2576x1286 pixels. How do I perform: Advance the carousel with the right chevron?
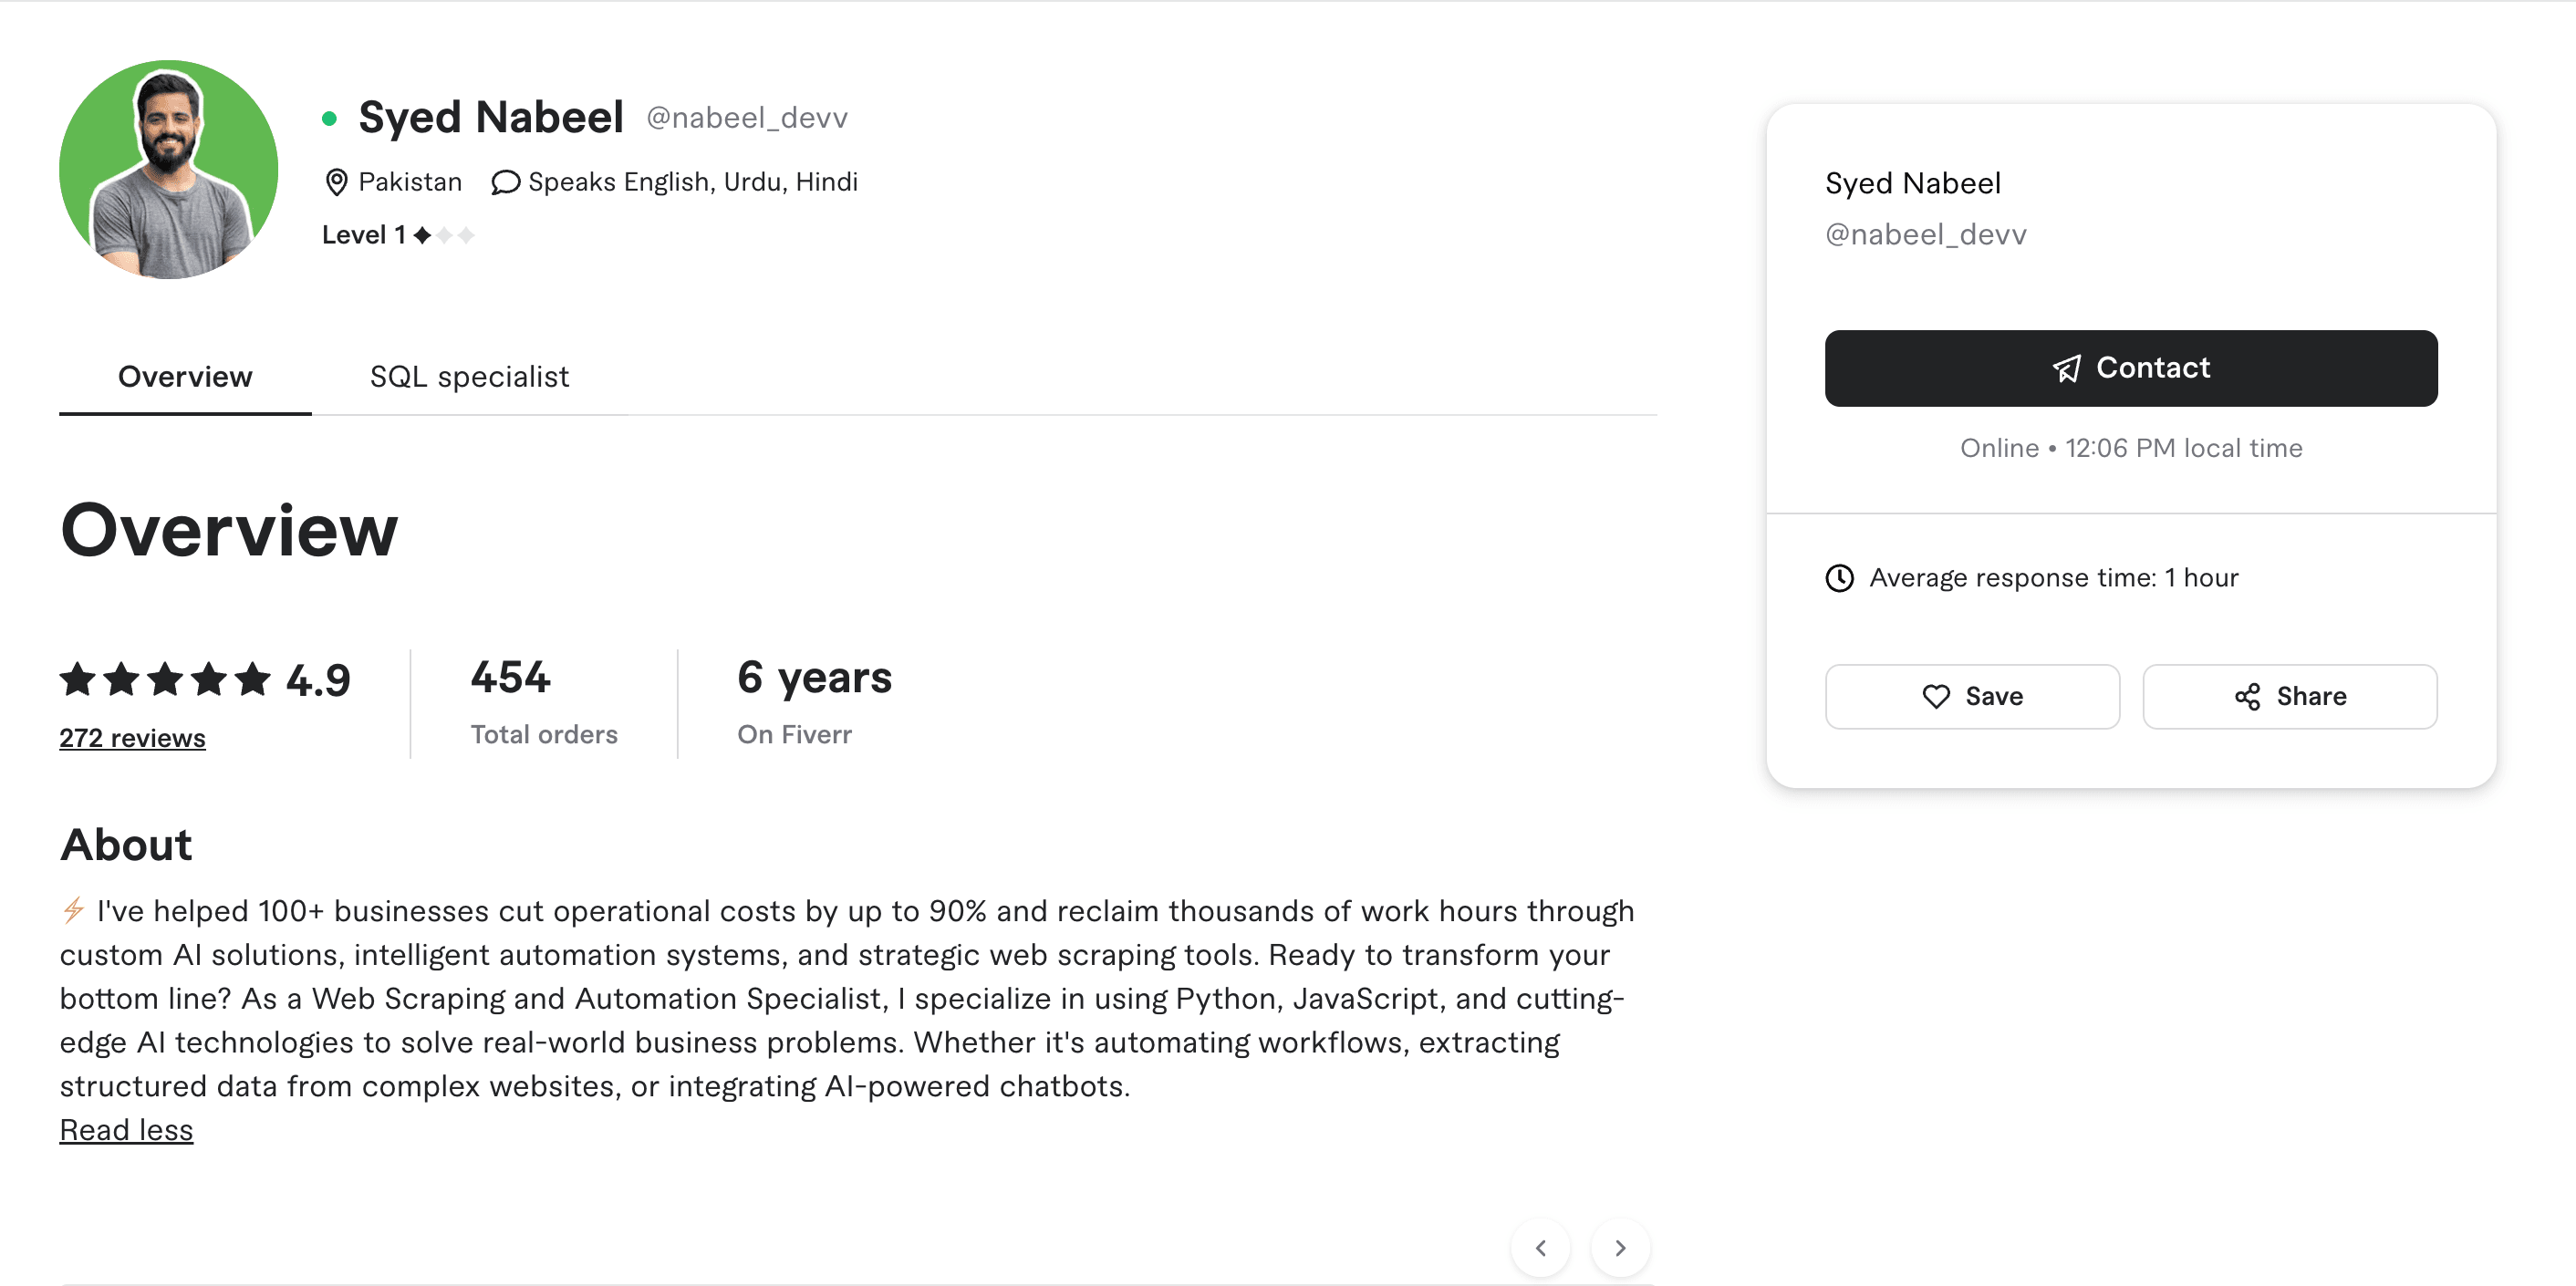pos(1619,1247)
